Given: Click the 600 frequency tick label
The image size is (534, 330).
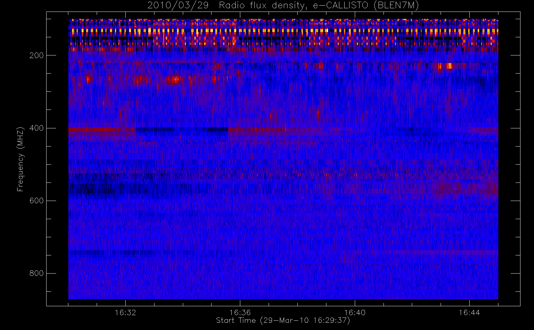Looking at the screenshot, I should point(36,201).
